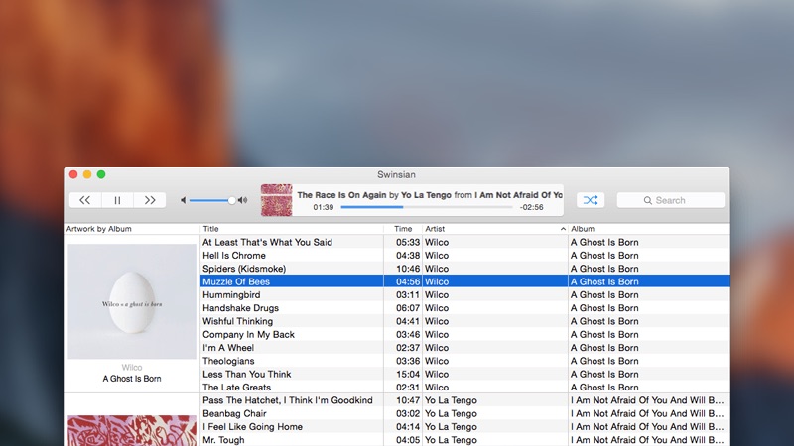Pause the current song
The image size is (794, 446).
(x=117, y=200)
